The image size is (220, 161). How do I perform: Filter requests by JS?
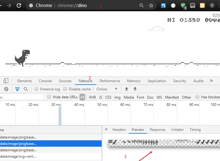[100, 97]
